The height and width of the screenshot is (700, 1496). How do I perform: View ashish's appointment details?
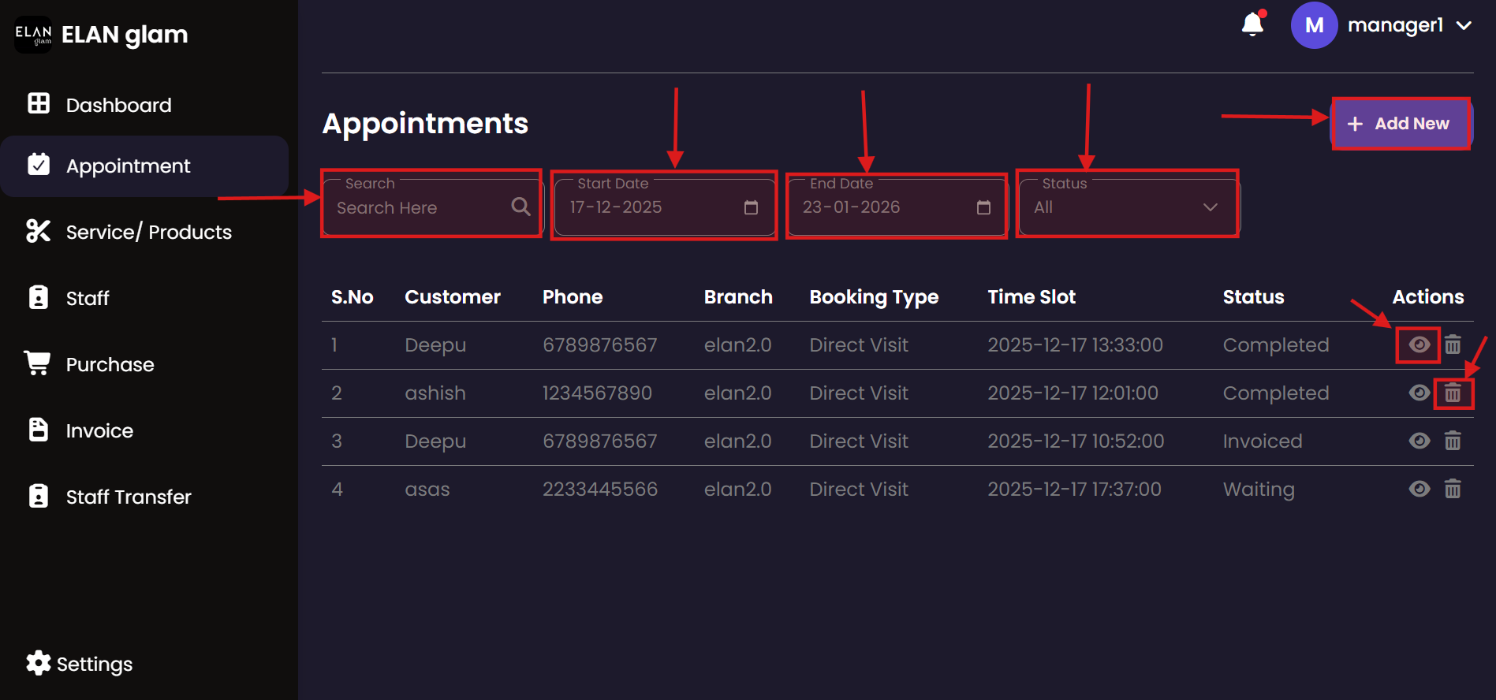(1419, 393)
